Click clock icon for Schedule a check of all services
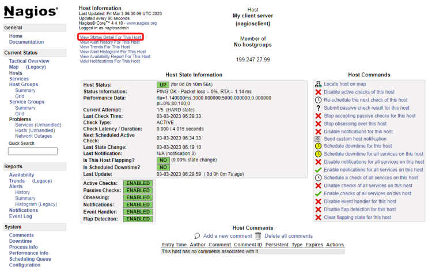The image size is (432, 271). (x=318, y=177)
